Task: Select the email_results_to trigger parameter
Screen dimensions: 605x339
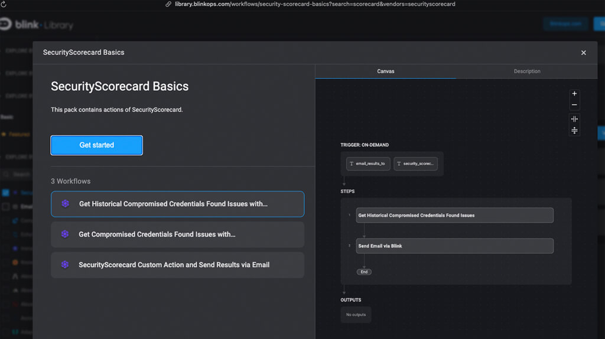Action: coord(368,164)
